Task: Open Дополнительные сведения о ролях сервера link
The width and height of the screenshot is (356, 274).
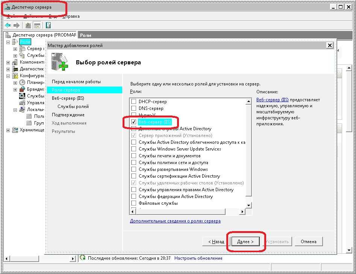Action: tap(175, 221)
